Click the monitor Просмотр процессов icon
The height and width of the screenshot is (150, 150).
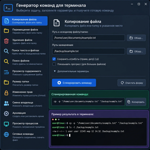tap(6, 124)
